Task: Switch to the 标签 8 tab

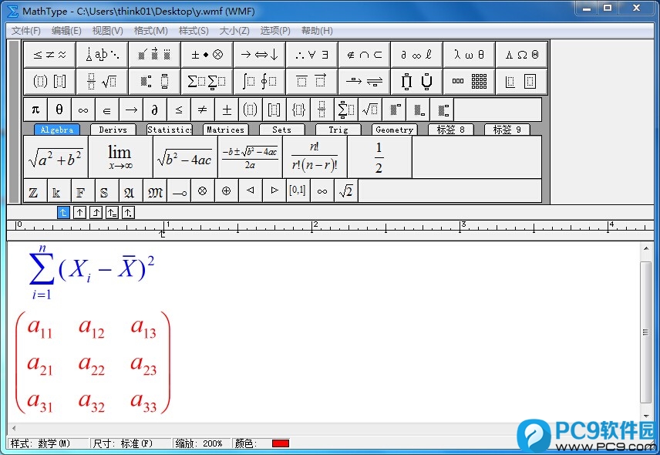Action: [451, 130]
